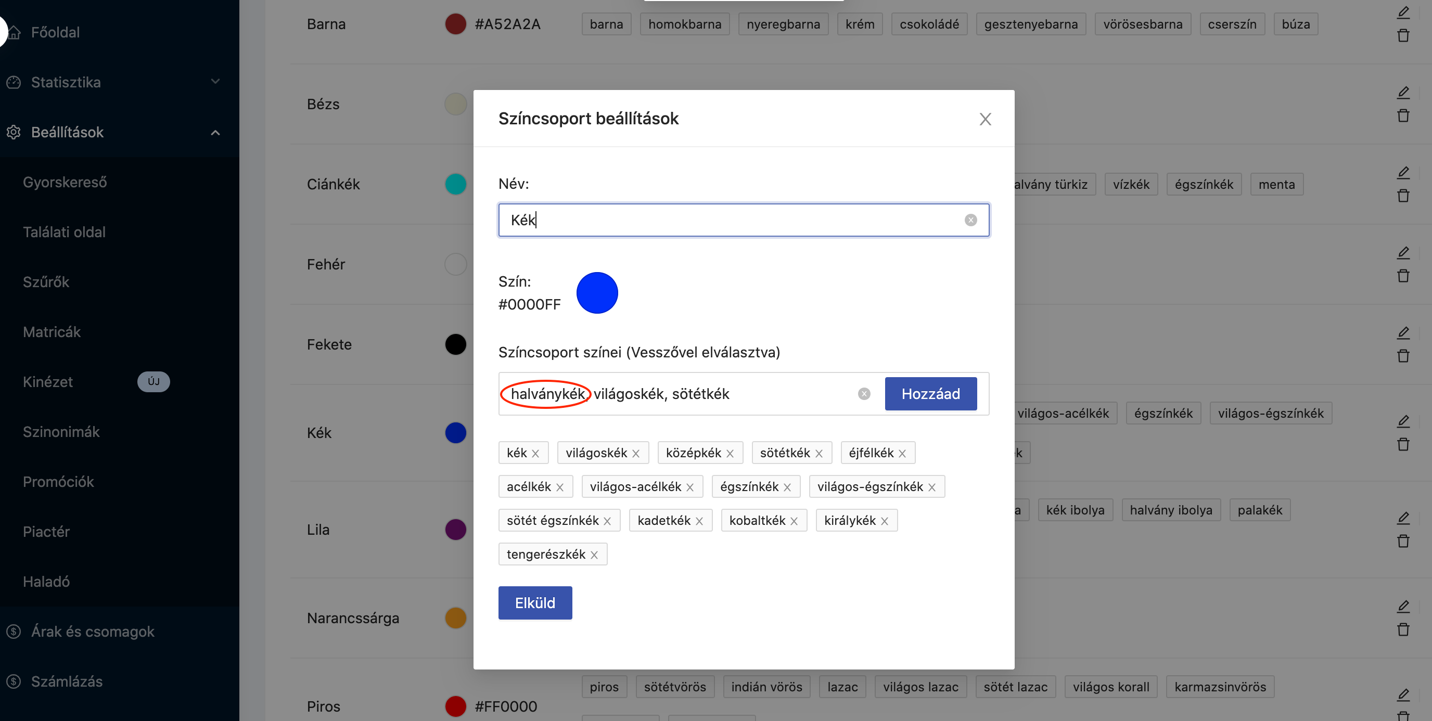Submit with the Elküld button

pyautogui.click(x=535, y=602)
